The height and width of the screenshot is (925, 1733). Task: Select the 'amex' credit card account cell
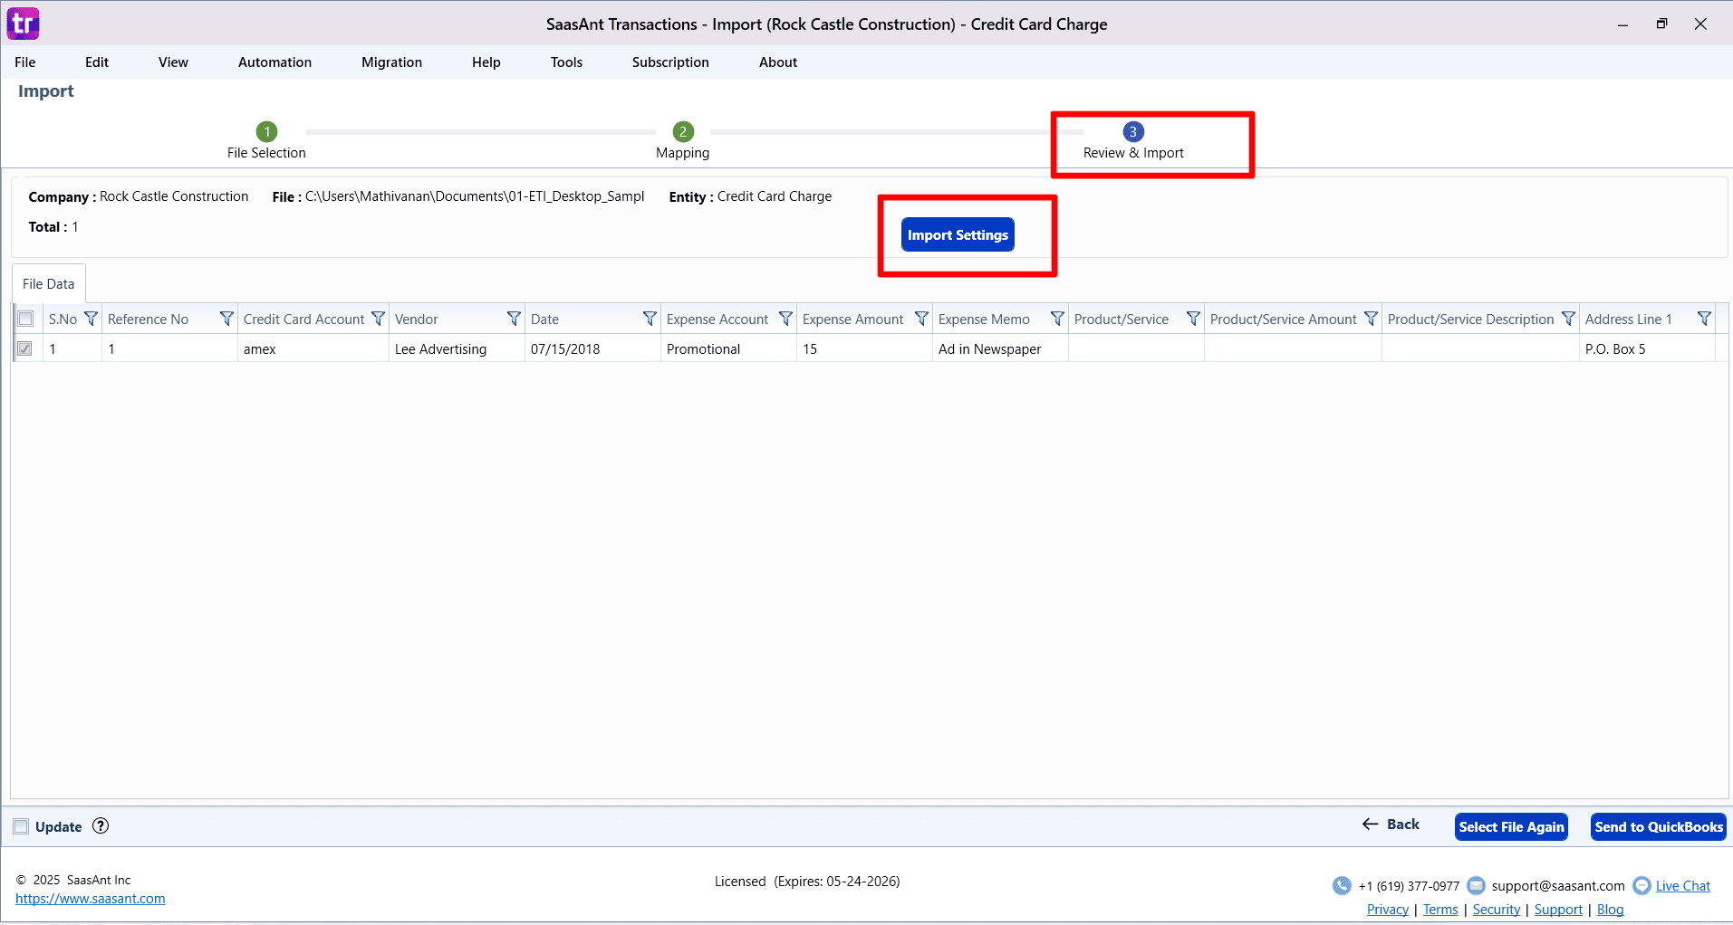313,348
